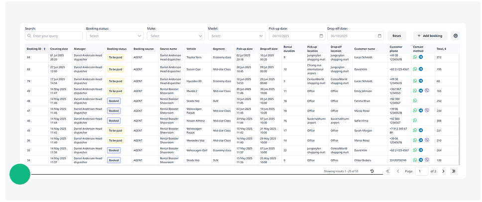Open Telegram for booking 49
482x202 pixels.
point(421,91)
